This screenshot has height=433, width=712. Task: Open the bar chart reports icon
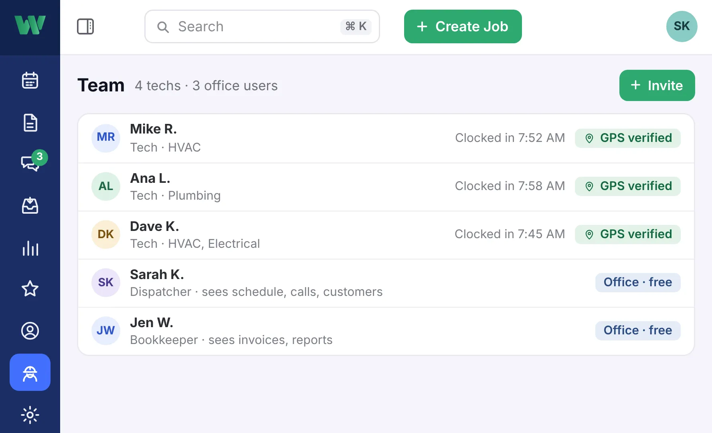click(x=30, y=248)
